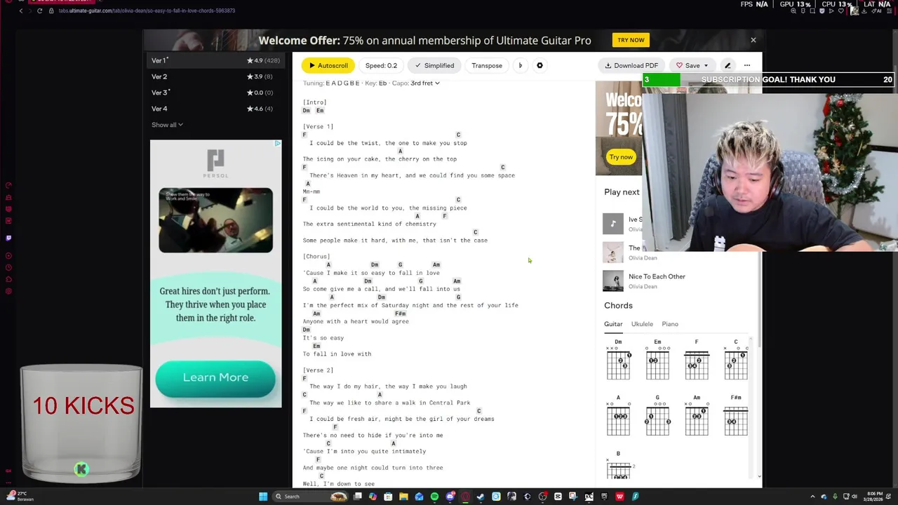
Task: Open Spotify from the taskbar
Action: (x=434, y=497)
